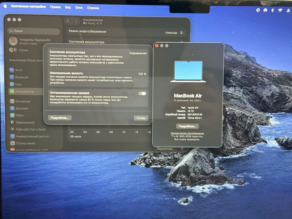Select Дисплеи in the sidebar
Screen dimensions: 292x219
pos(19,108)
